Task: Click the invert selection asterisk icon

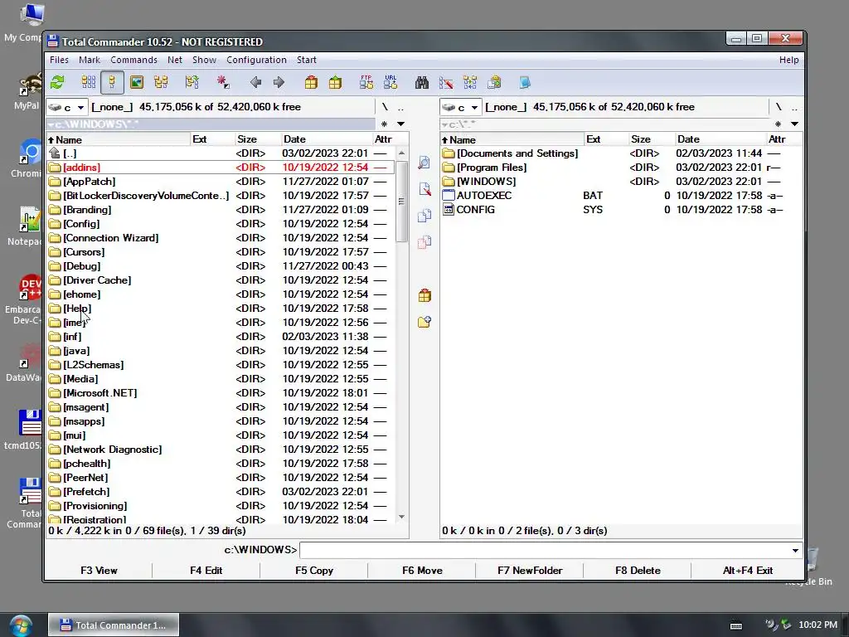Action: [x=223, y=82]
